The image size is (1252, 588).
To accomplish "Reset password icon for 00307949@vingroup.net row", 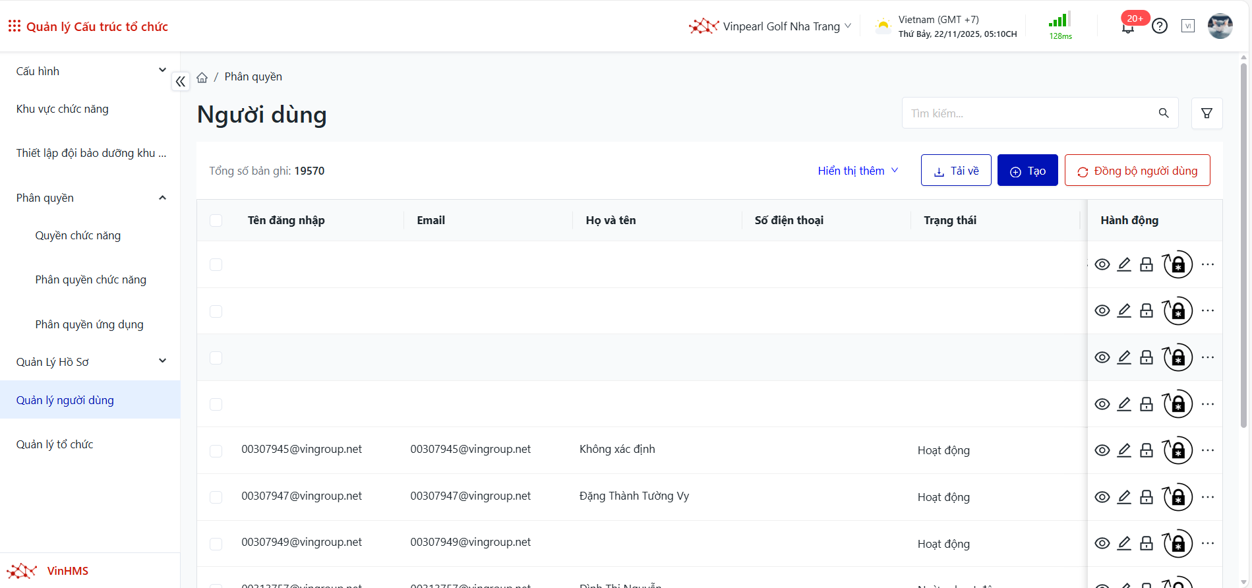I will pos(1177,544).
